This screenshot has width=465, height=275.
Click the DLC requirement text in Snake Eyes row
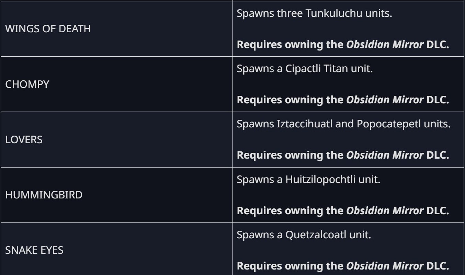click(x=343, y=265)
